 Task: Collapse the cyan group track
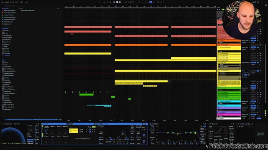tap(218, 101)
